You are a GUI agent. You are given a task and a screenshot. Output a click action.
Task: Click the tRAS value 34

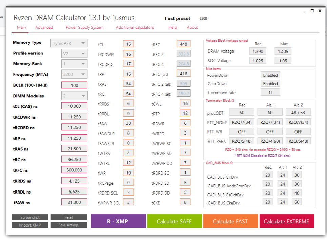coord(128,84)
